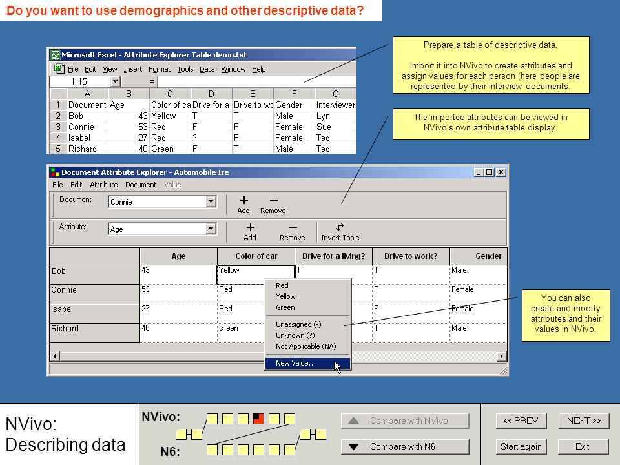620x465 pixels.
Task: Click Bob's Yellow cell in the attribute table
Action: coord(256,275)
